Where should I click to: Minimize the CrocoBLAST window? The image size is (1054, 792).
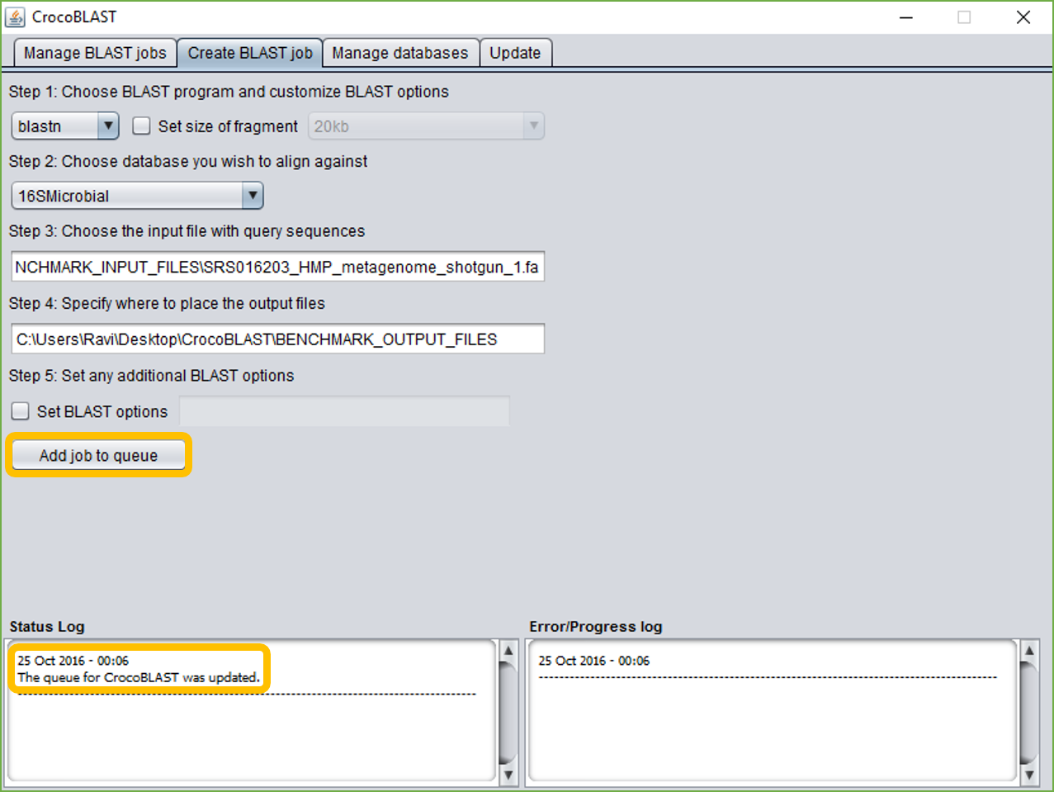pyautogui.click(x=906, y=17)
